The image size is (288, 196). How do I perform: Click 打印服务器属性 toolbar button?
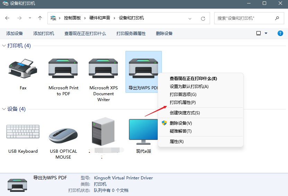click(131, 34)
